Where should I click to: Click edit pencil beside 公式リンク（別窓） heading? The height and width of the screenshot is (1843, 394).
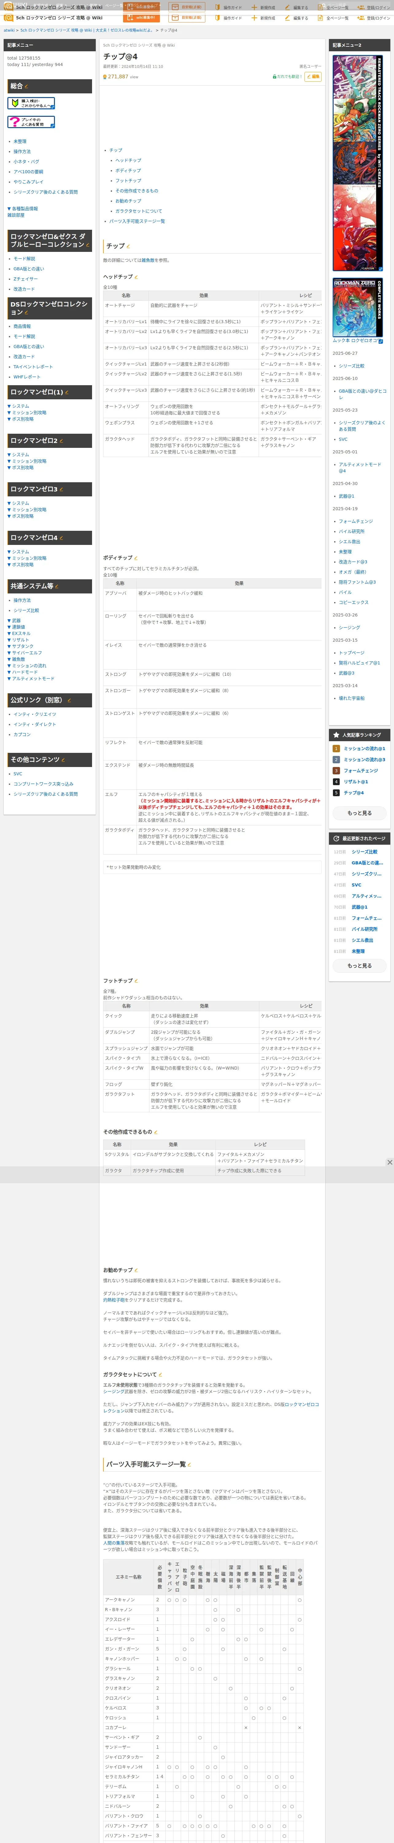[69, 700]
